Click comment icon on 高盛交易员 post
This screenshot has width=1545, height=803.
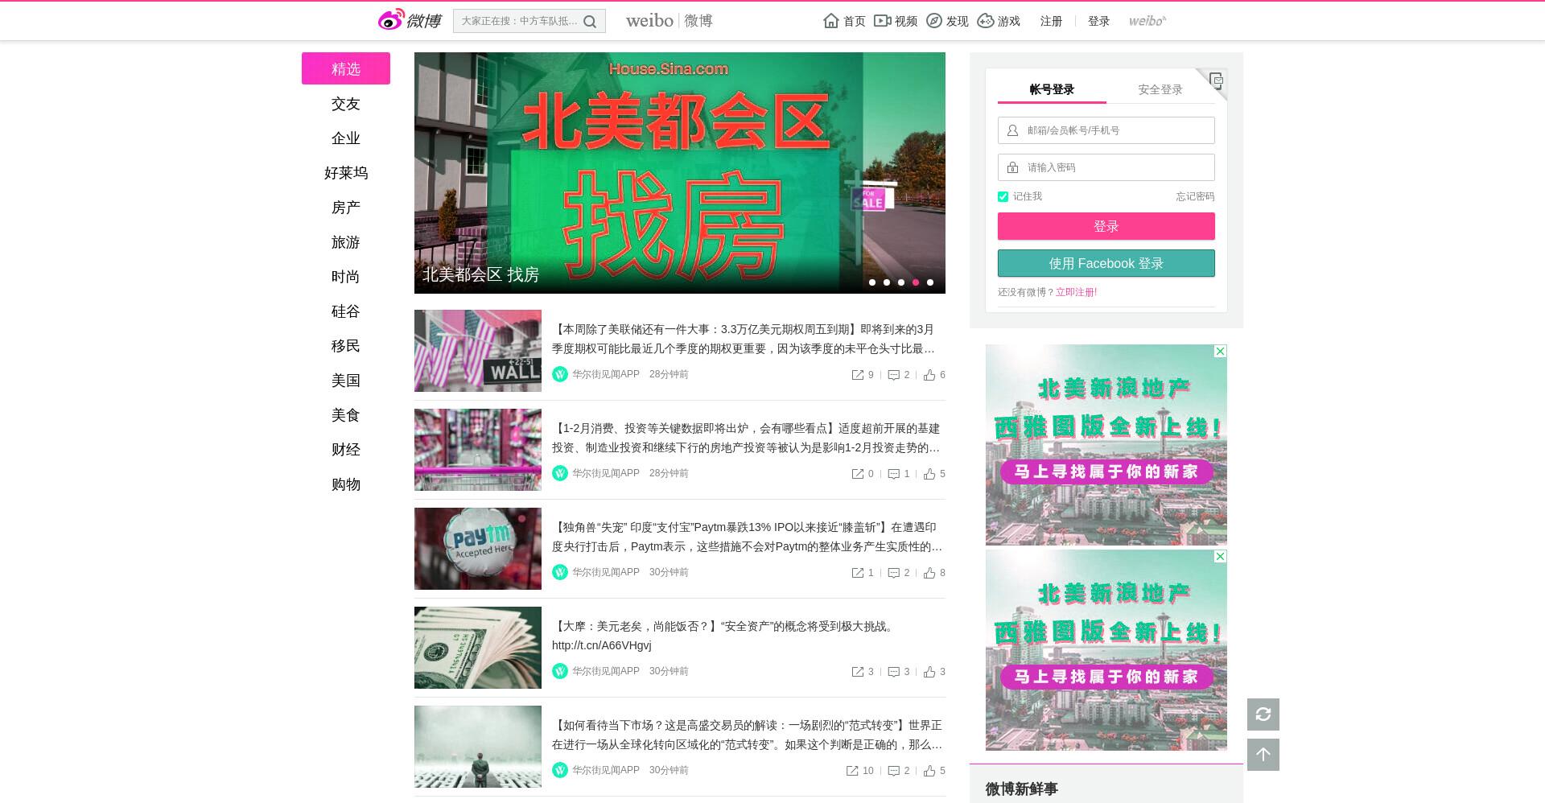[893, 771]
